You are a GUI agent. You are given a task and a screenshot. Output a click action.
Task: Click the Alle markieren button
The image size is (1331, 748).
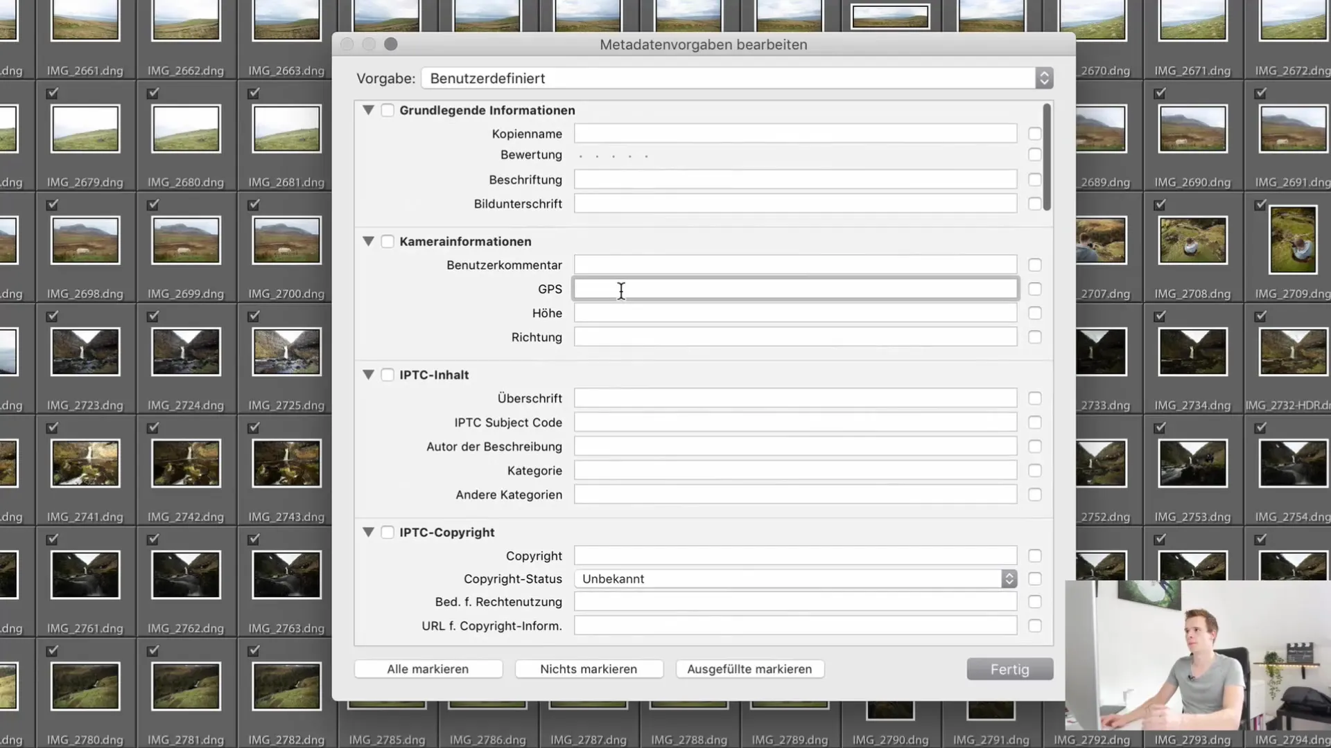(x=428, y=669)
